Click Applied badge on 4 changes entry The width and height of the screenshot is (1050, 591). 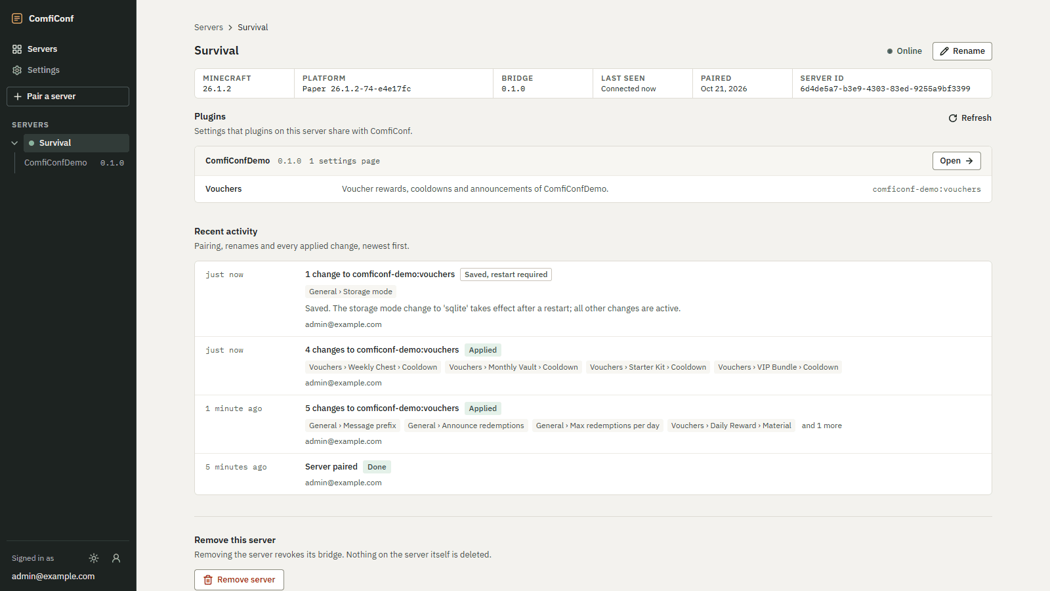pyautogui.click(x=483, y=350)
